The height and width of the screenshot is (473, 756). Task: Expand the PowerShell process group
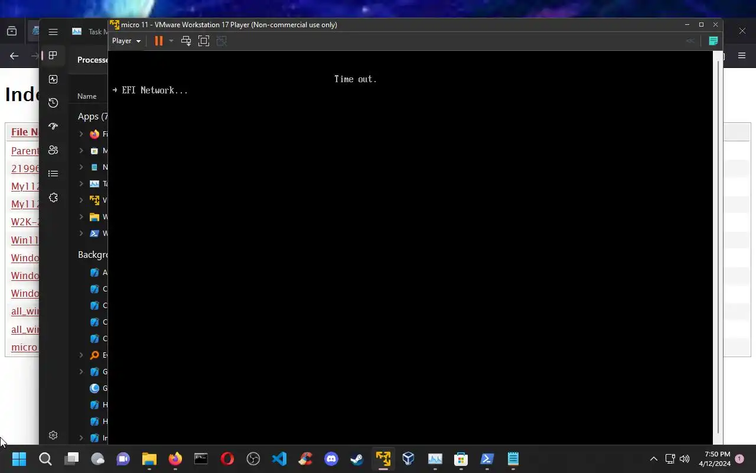point(81,234)
